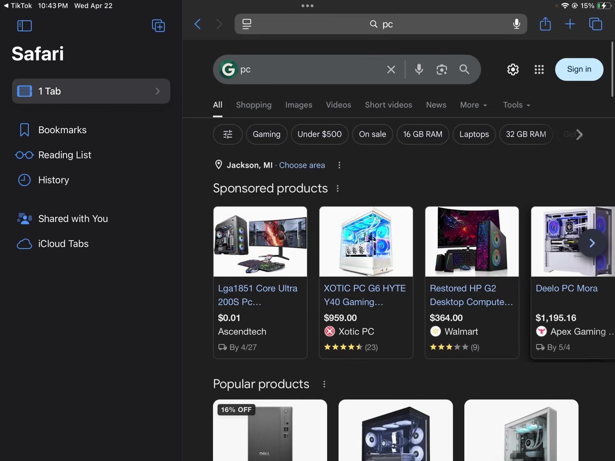
Task: Apply the Under $500 filter
Action: 319,134
